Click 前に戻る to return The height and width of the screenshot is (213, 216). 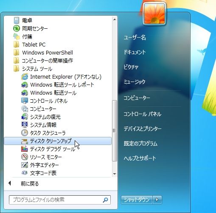pos(30,184)
